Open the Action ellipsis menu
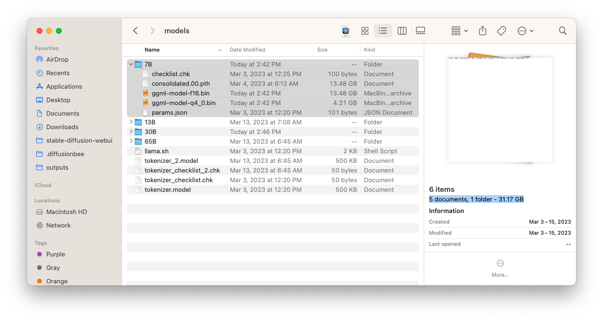 [x=525, y=31]
